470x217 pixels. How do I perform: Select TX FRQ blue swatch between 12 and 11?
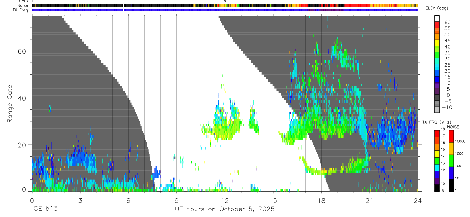437,175
